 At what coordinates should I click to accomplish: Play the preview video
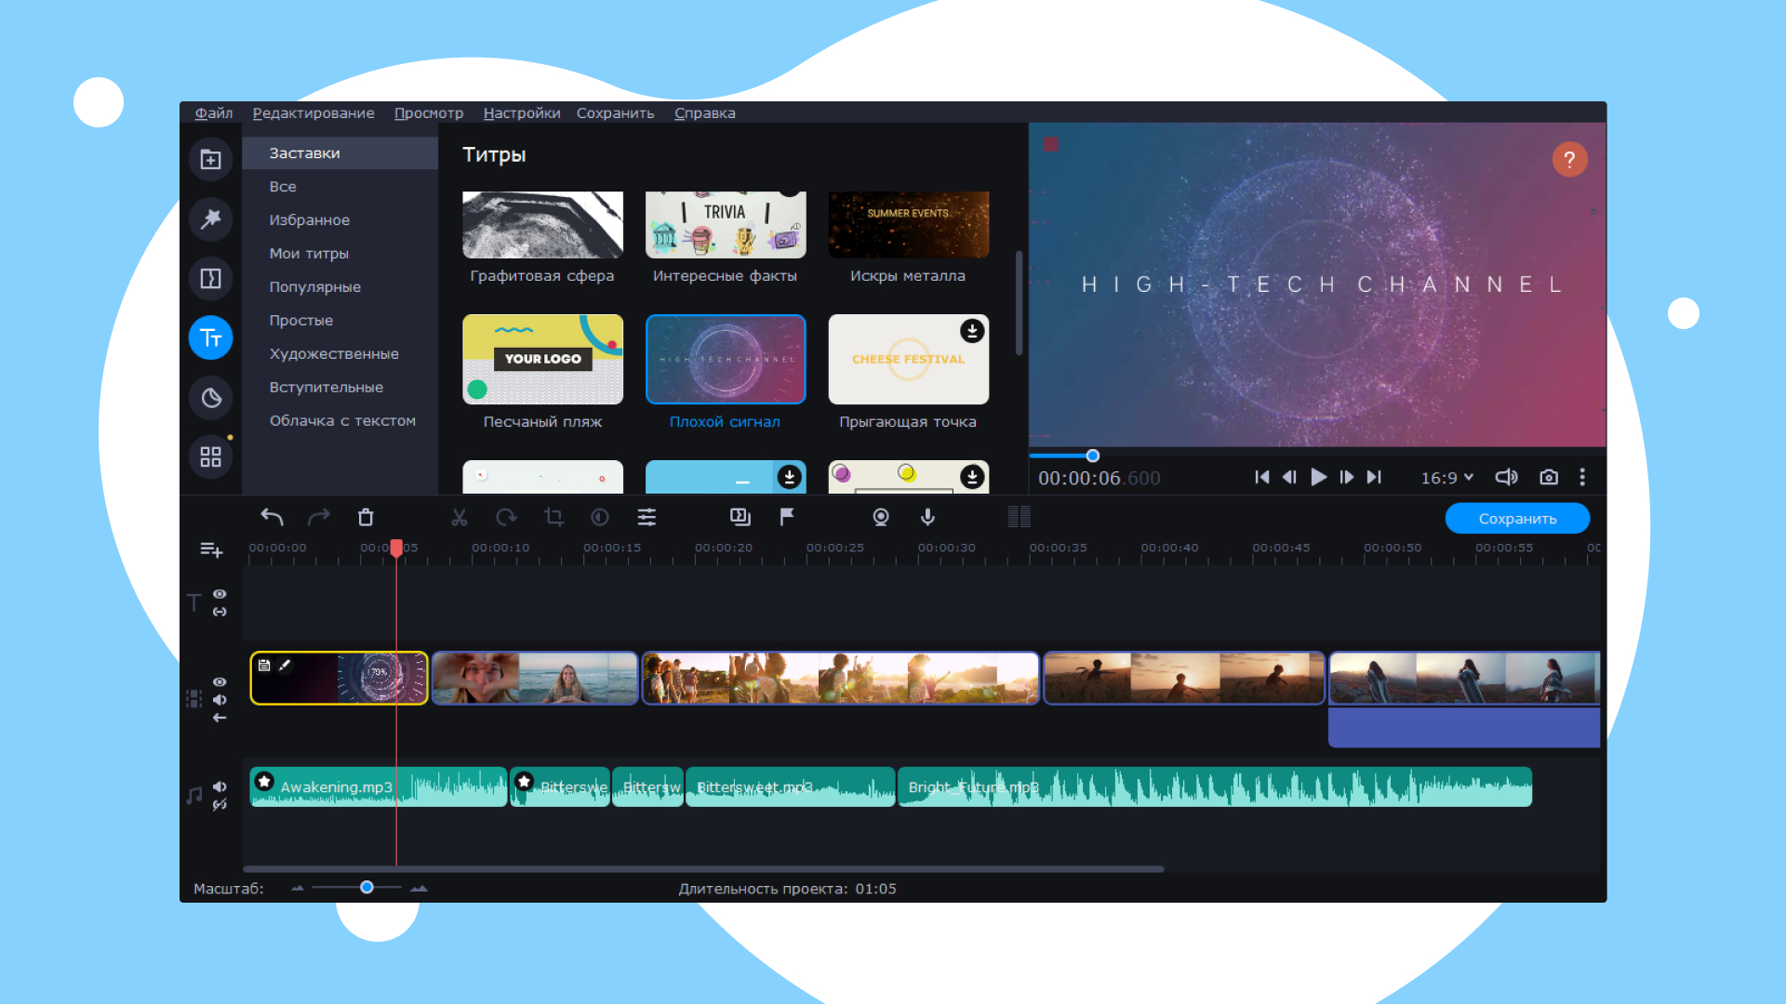click(1318, 477)
